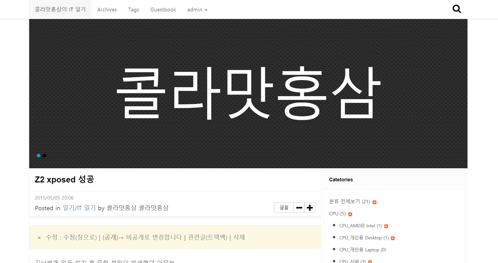Increase font size with plus button
Screen dimensions: 498x263
(x=310, y=208)
